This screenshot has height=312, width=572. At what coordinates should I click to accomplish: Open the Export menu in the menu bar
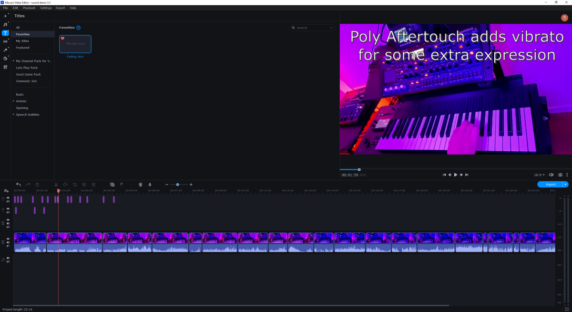(x=61, y=8)
